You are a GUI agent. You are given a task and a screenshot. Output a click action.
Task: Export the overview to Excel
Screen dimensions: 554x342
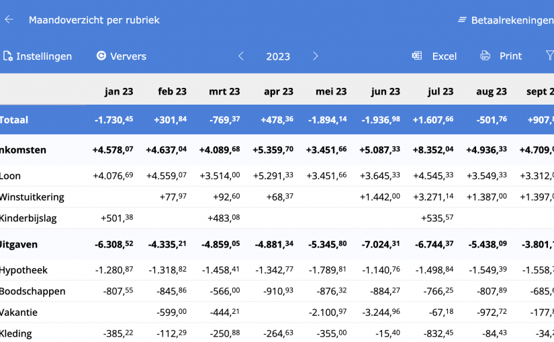pos(434,56)
